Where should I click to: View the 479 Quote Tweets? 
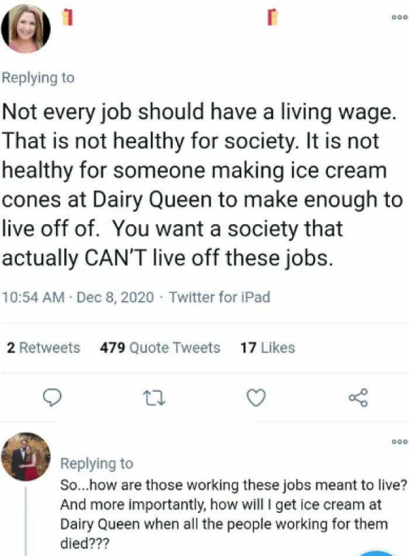[160, 348]
